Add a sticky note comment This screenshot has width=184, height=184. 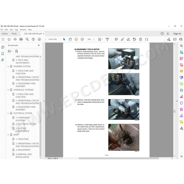point(116,39)
